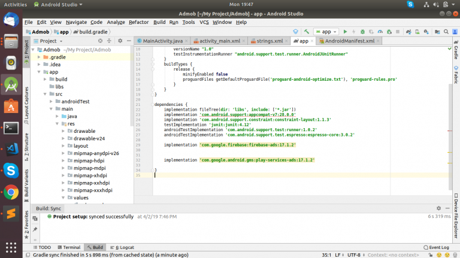Screen dimensions: 460x258
Task: Open the Project Structure icon
Action: [437, 32]
